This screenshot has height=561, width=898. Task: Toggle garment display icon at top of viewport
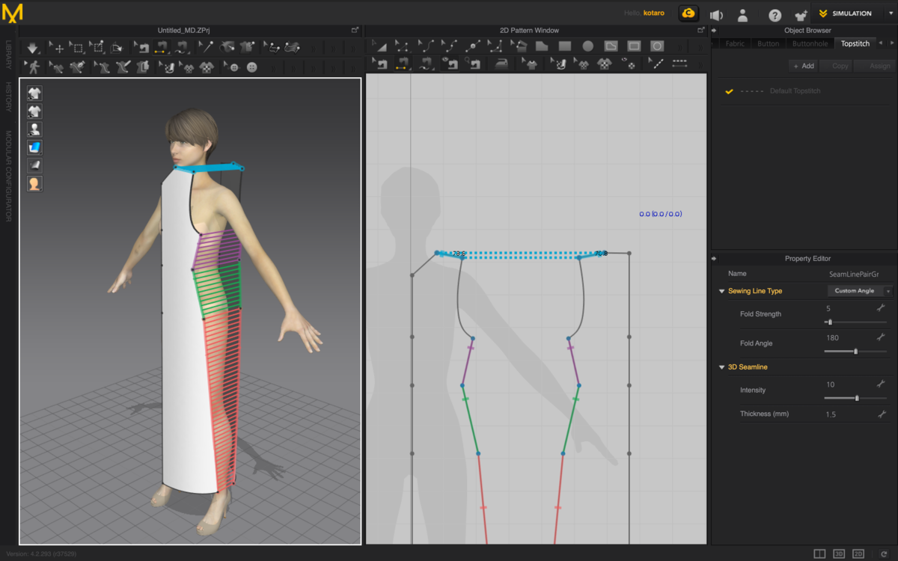pyautogui.click(x=34, y=93)
